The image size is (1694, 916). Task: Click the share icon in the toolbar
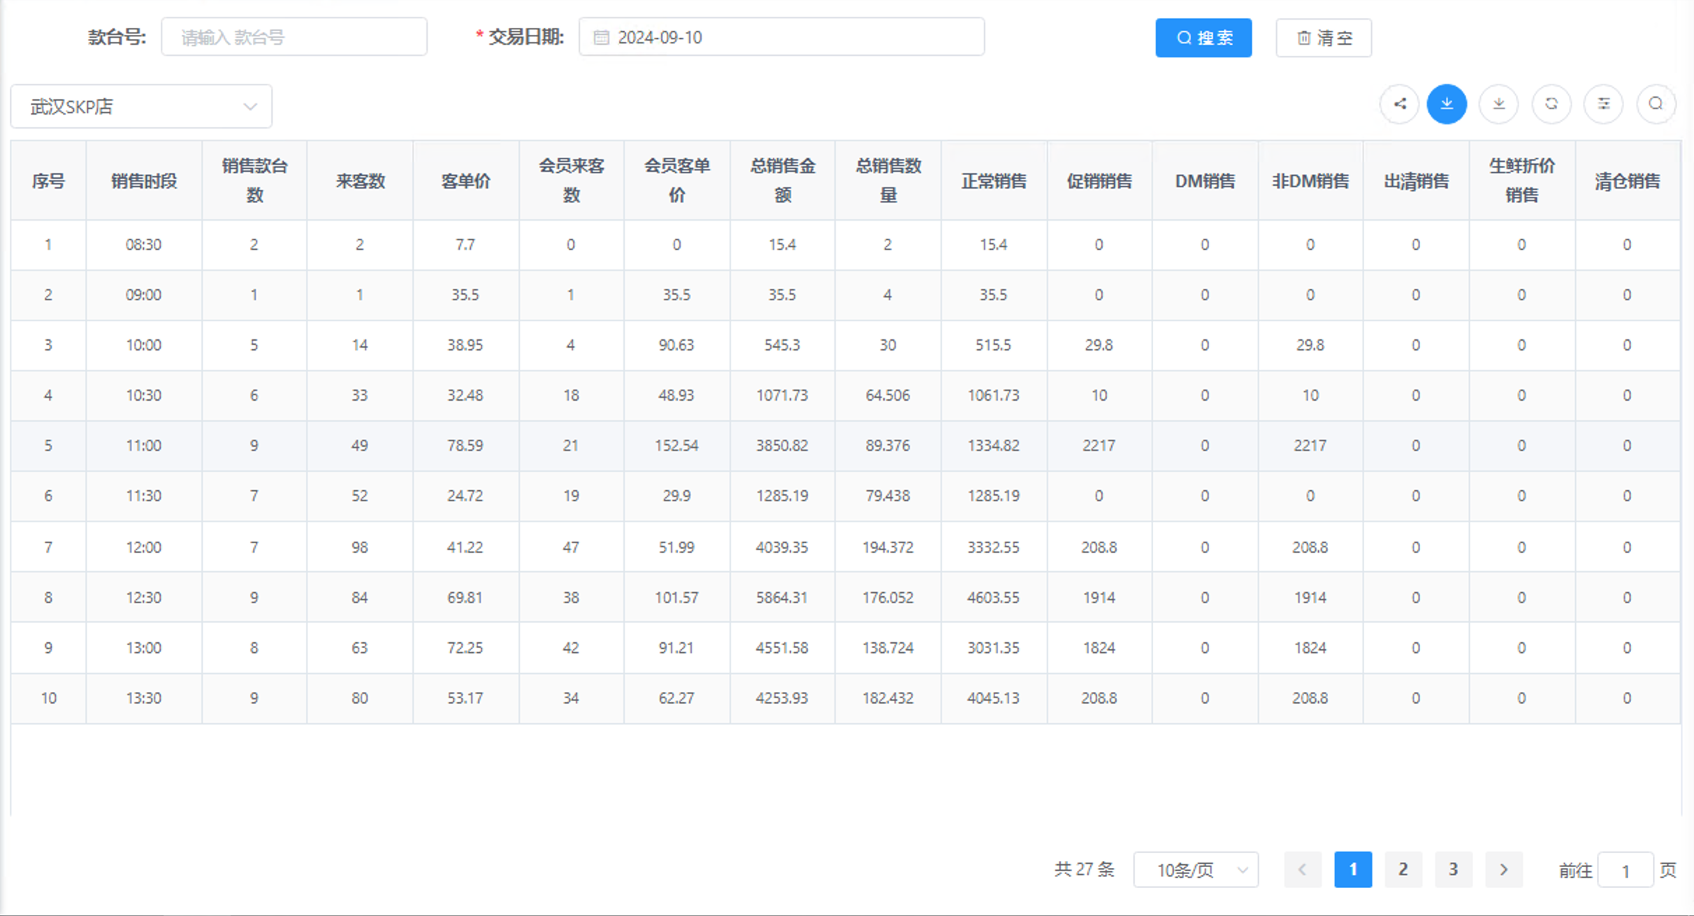click(1400, 103)
